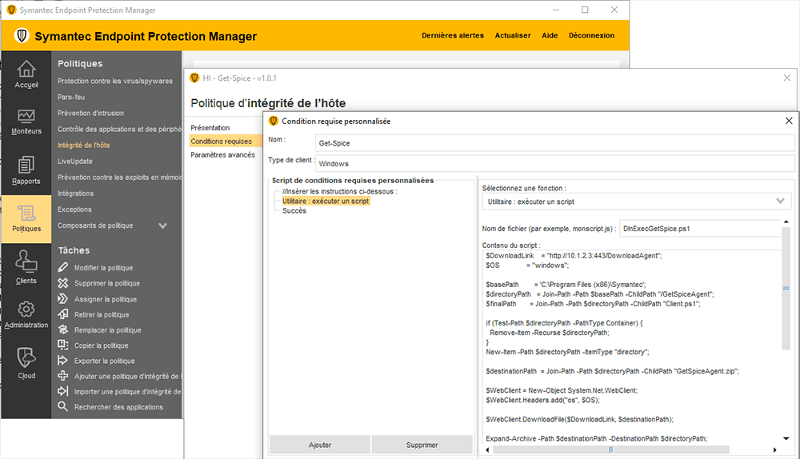Viewport: 800px width, 459px height.
Task: Switch to Paramètres avancés tab
Action: [x=222, y=155]
